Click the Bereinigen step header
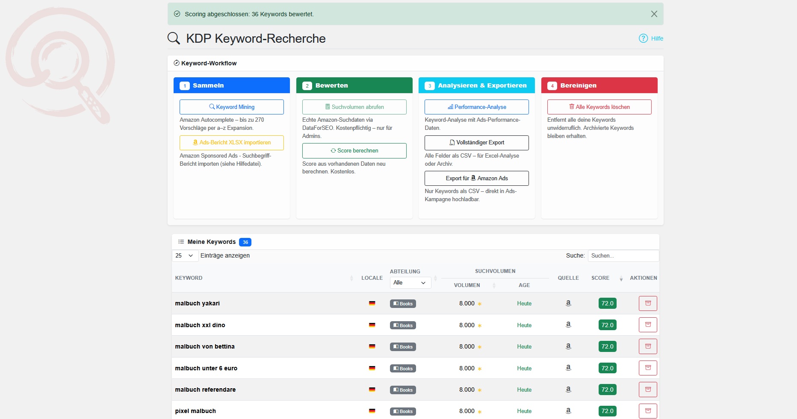 tap(599, 85)
